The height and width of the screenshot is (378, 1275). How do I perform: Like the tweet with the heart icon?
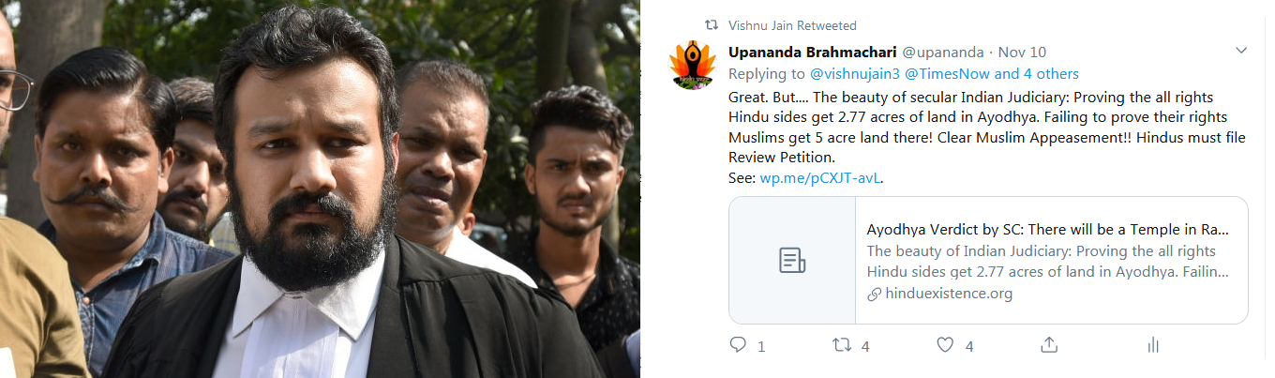coord(946,345)
